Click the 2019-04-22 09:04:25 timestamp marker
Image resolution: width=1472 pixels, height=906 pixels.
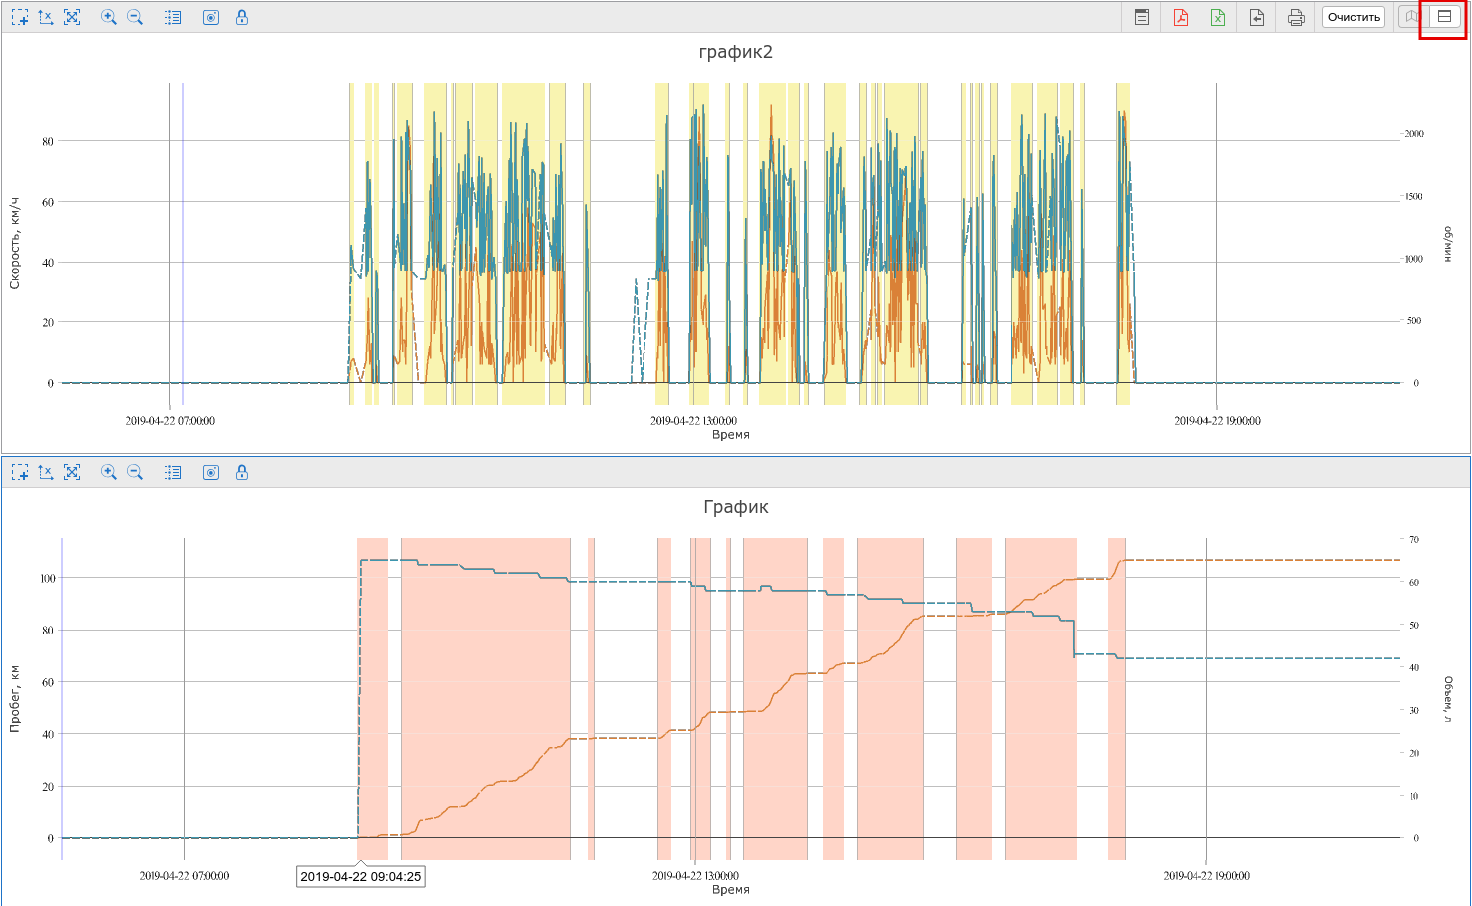click(361, 876)
